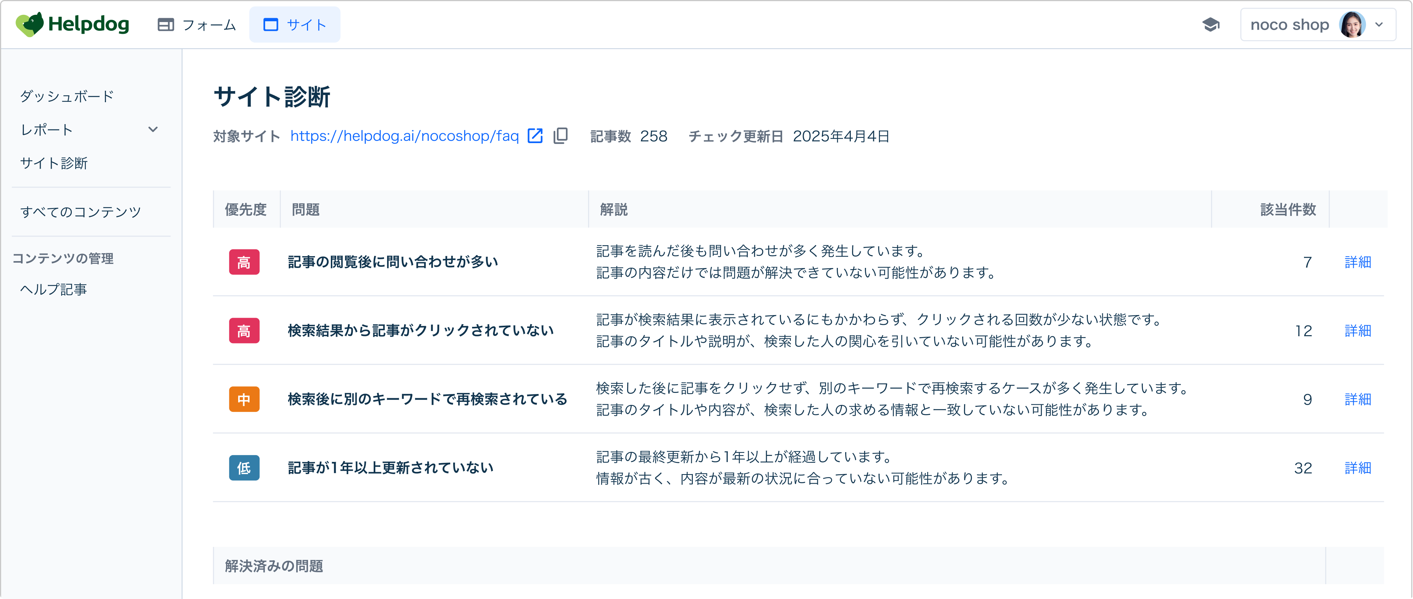This screenshot has width=1413, height=599.
Task: Copy the target site URL via copy icon
Action: [561, 136]
